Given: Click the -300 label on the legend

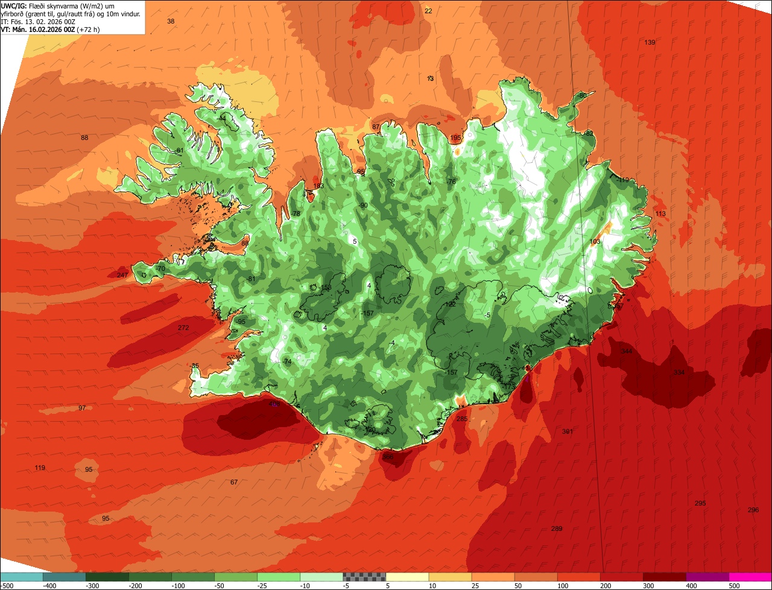Looking at the screenshot, I should (x=92, y=585).
